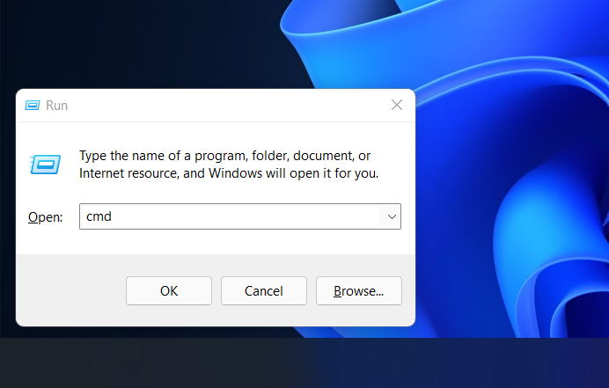609x388 pixels.
Task: Cancel the Run dialog
Action: pos(264,291)
